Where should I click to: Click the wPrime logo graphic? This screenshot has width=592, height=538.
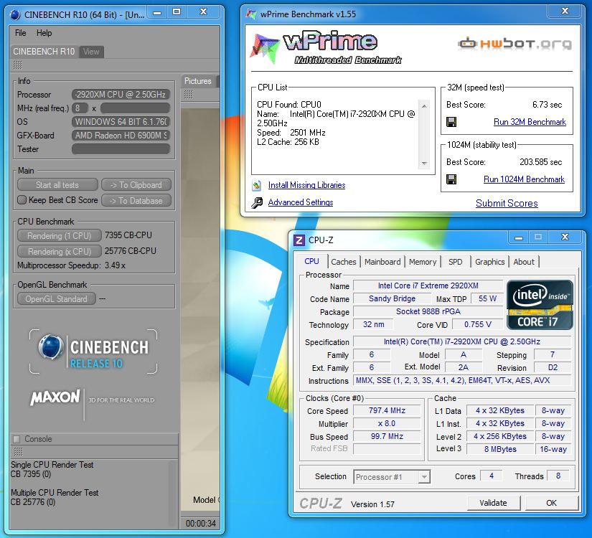click(x=326, y=48)
